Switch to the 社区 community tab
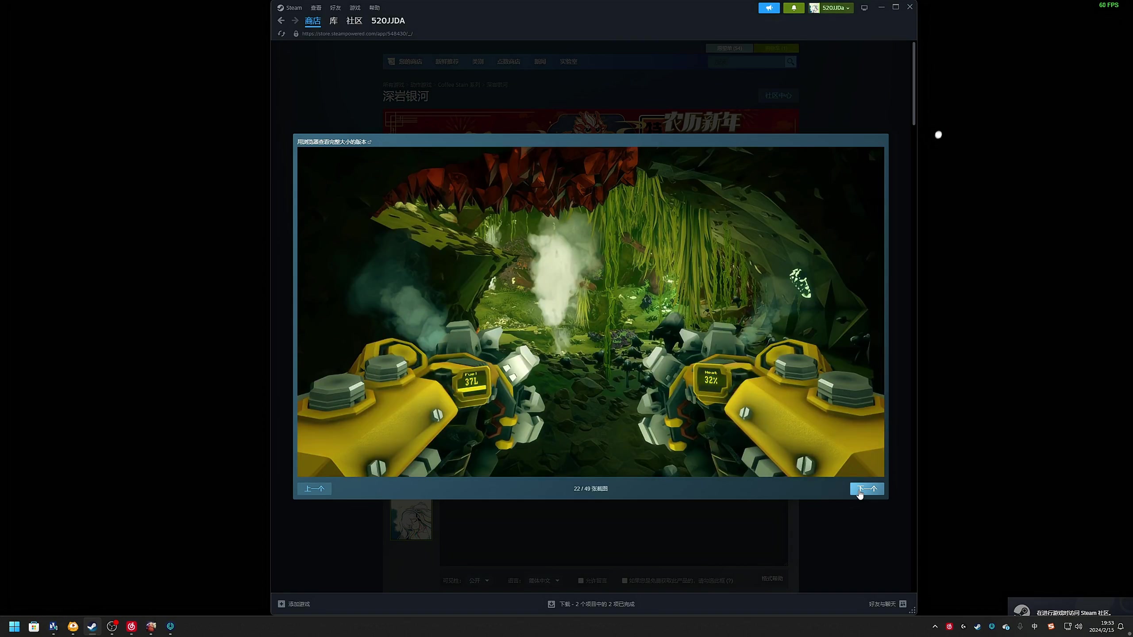Screen dimensions: 1133x637 pyautogui.click(x=354, y=20)
